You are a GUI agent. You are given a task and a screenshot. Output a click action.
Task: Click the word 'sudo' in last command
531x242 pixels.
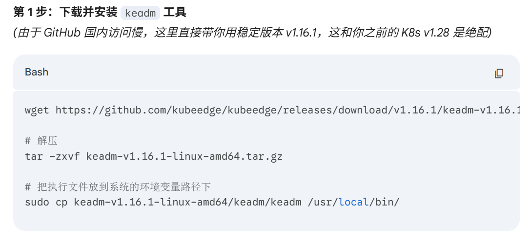(37, 202)
